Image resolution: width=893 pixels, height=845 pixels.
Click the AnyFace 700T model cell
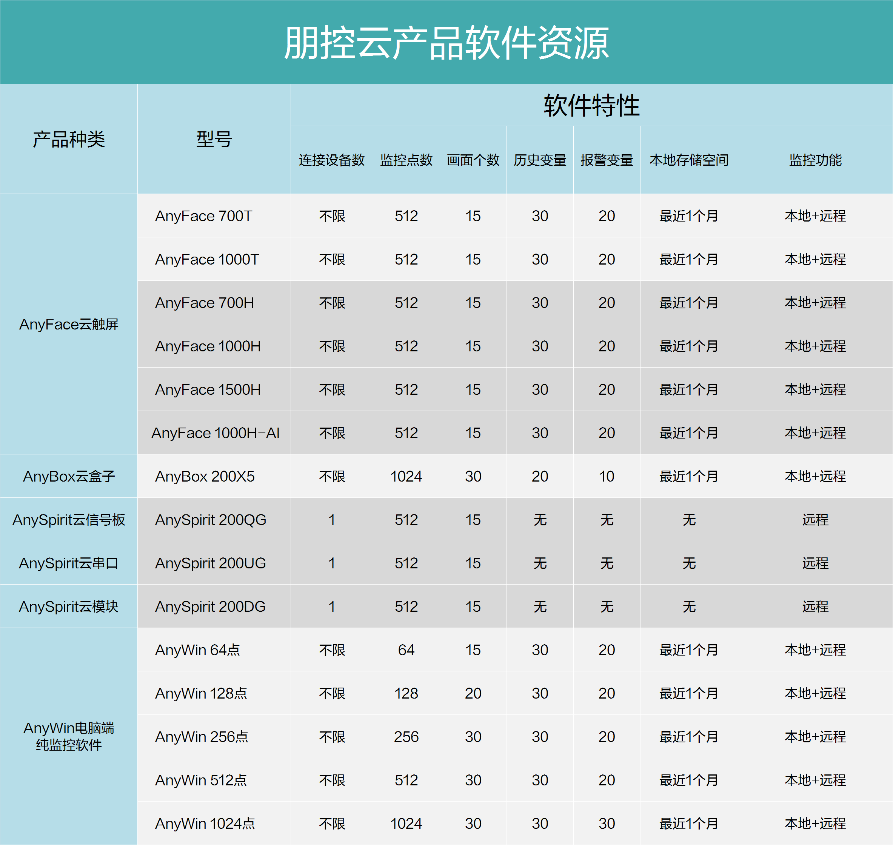tap(204, 216)
